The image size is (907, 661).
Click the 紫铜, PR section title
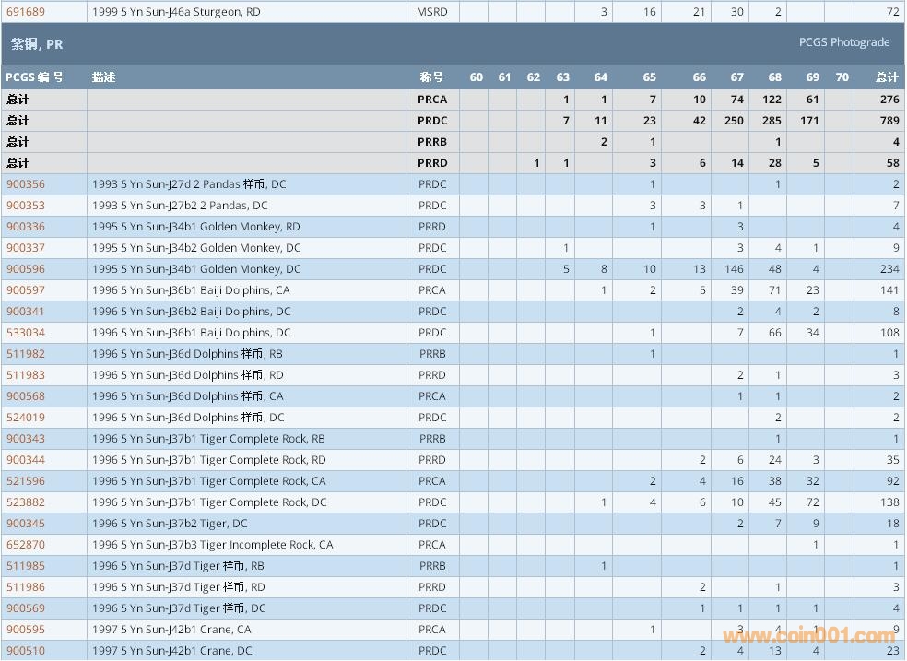pos(37,43)
